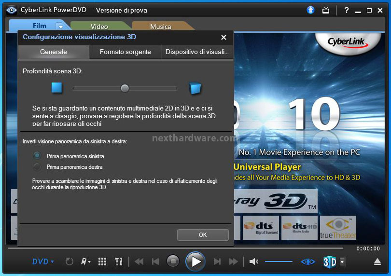
Task: Click the 3D cube depth icon
Action: [x=195, y=88]
